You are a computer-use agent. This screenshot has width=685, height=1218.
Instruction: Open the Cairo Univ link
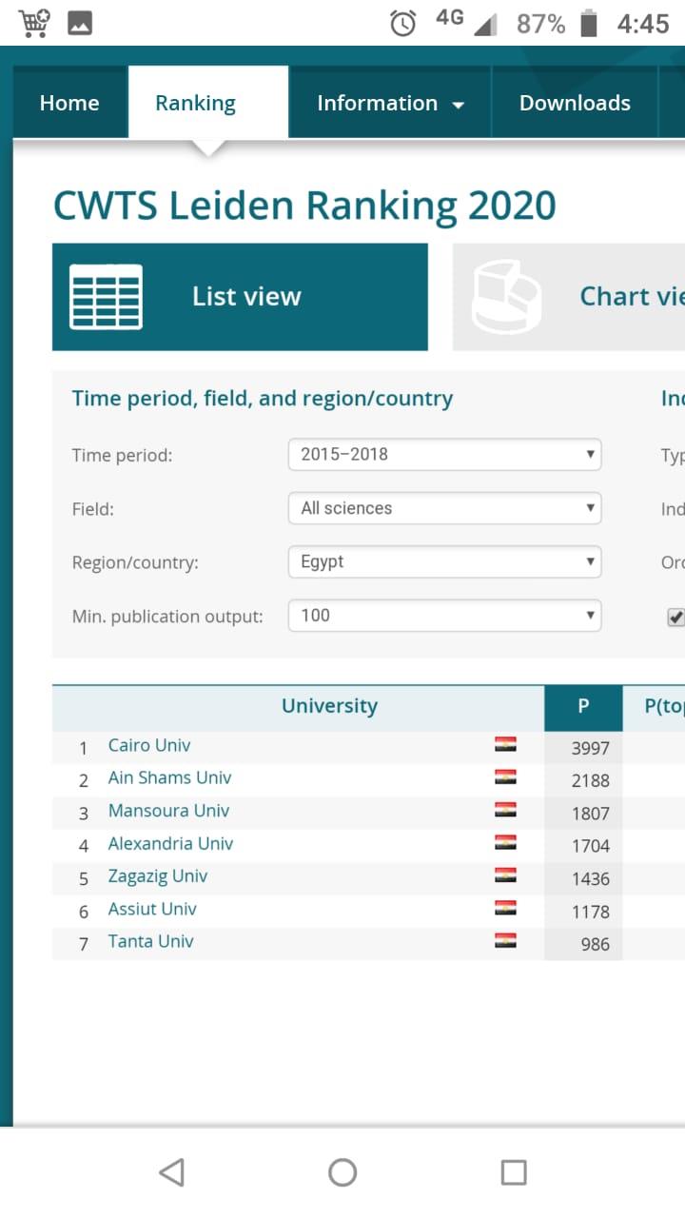(x=148, y=745)
